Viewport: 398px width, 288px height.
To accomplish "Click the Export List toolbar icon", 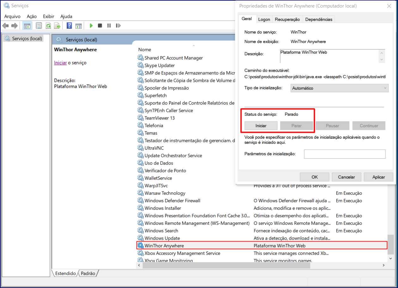I will coord(57,26).
